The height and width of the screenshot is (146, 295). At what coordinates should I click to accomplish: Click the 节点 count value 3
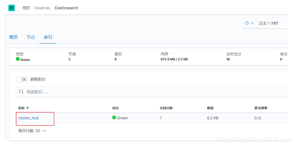pyautogui.click(x=69, y=59)
